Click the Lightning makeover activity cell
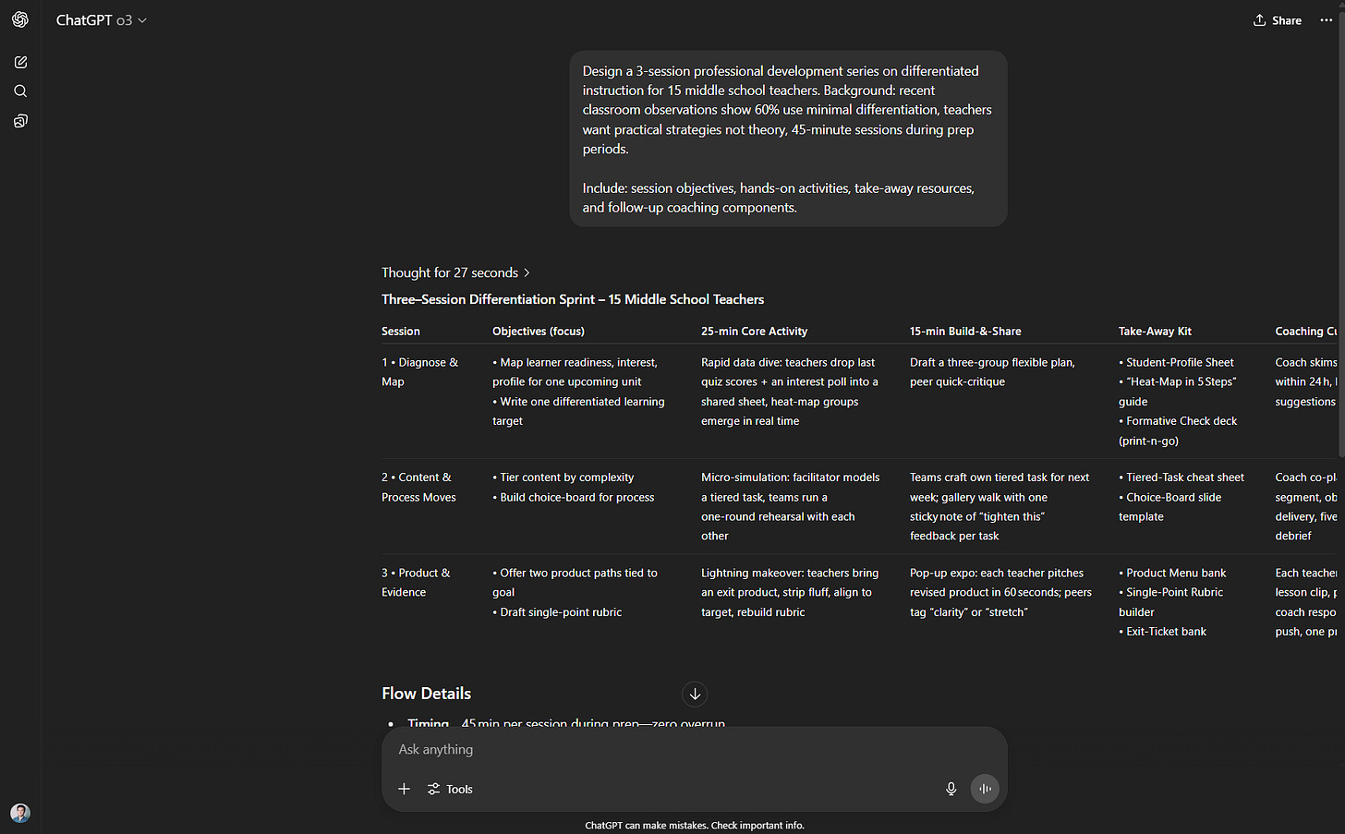This screenshot has width=1345, height=834. [791, 592]
